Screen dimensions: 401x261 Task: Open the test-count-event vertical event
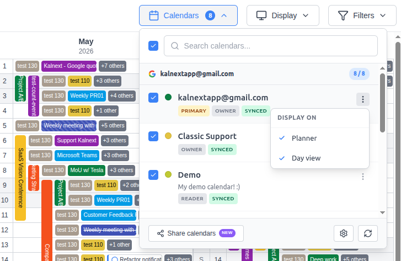click(x=34, y=96)
